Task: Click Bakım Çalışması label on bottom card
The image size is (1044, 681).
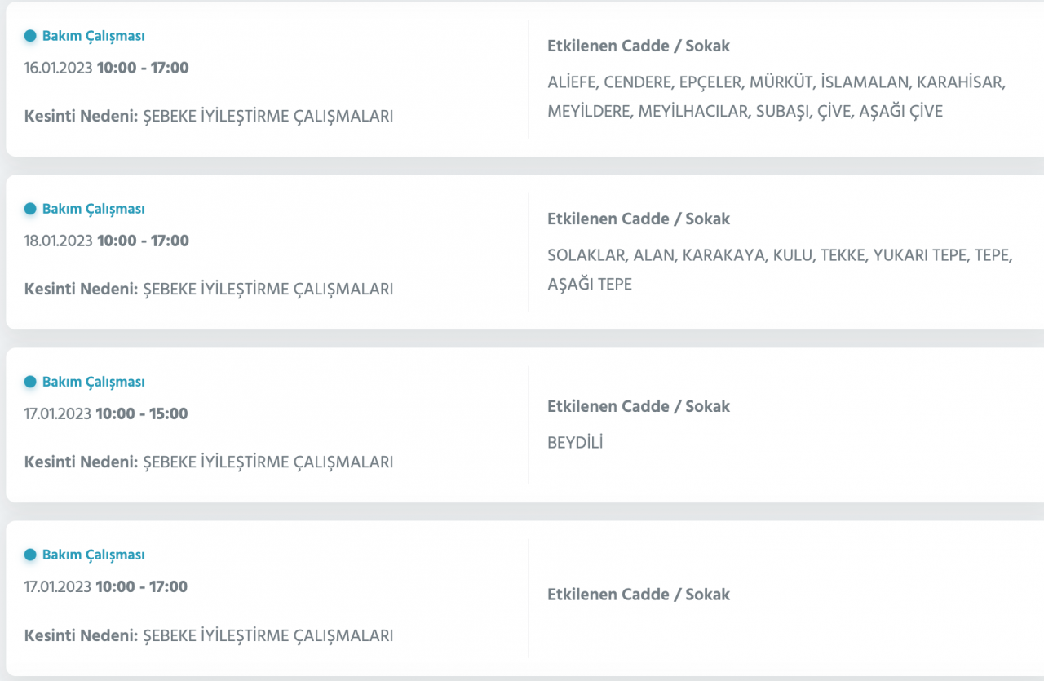Action: pyautogui.click(x=93, y=555)
